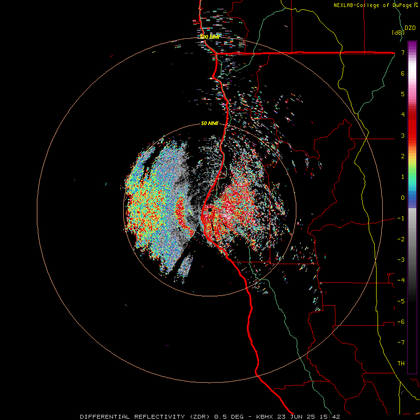Click the -5 tick label on color scale
Viewport: 420px width, 420px height.
coord(401,301)
